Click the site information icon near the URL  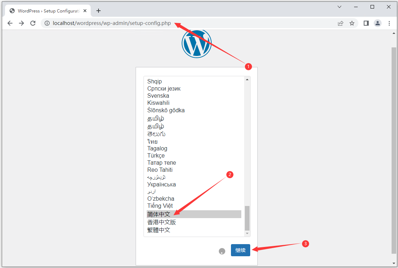47,23
